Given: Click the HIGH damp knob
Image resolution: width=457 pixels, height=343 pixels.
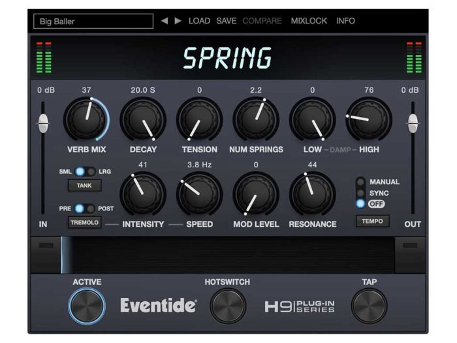Looking at the screenshot, I should tap(369, 120).
